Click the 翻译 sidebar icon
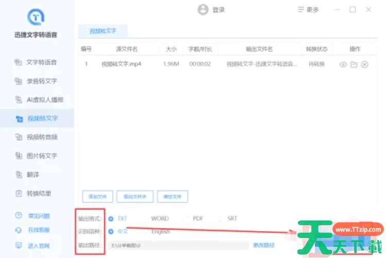Image resolution: width=386 pixels, height=258 pixels. tap(19, 175)
